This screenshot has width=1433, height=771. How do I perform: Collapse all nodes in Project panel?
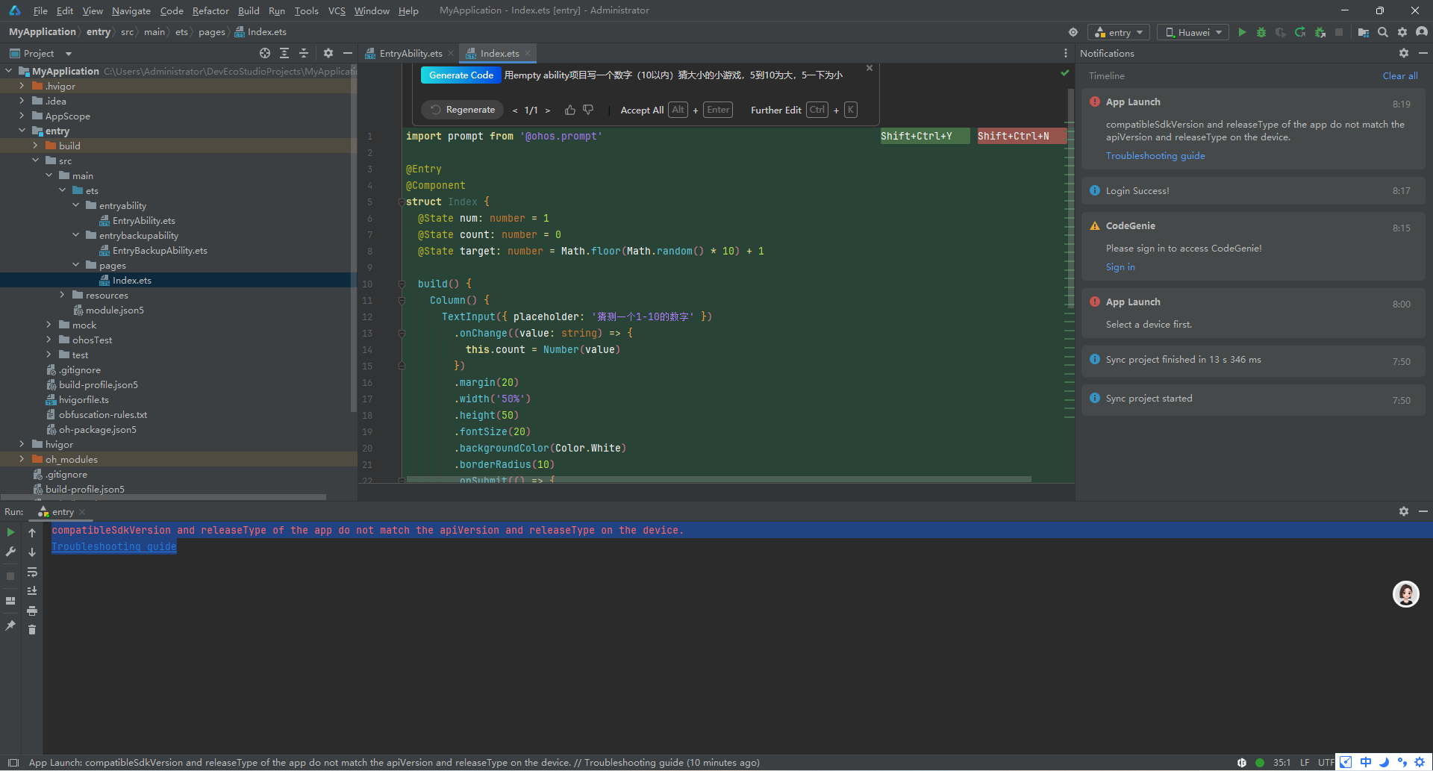coord(304,53)
